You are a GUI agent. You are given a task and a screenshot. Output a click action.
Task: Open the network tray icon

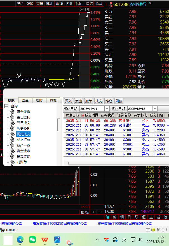[x=133, y=240]
